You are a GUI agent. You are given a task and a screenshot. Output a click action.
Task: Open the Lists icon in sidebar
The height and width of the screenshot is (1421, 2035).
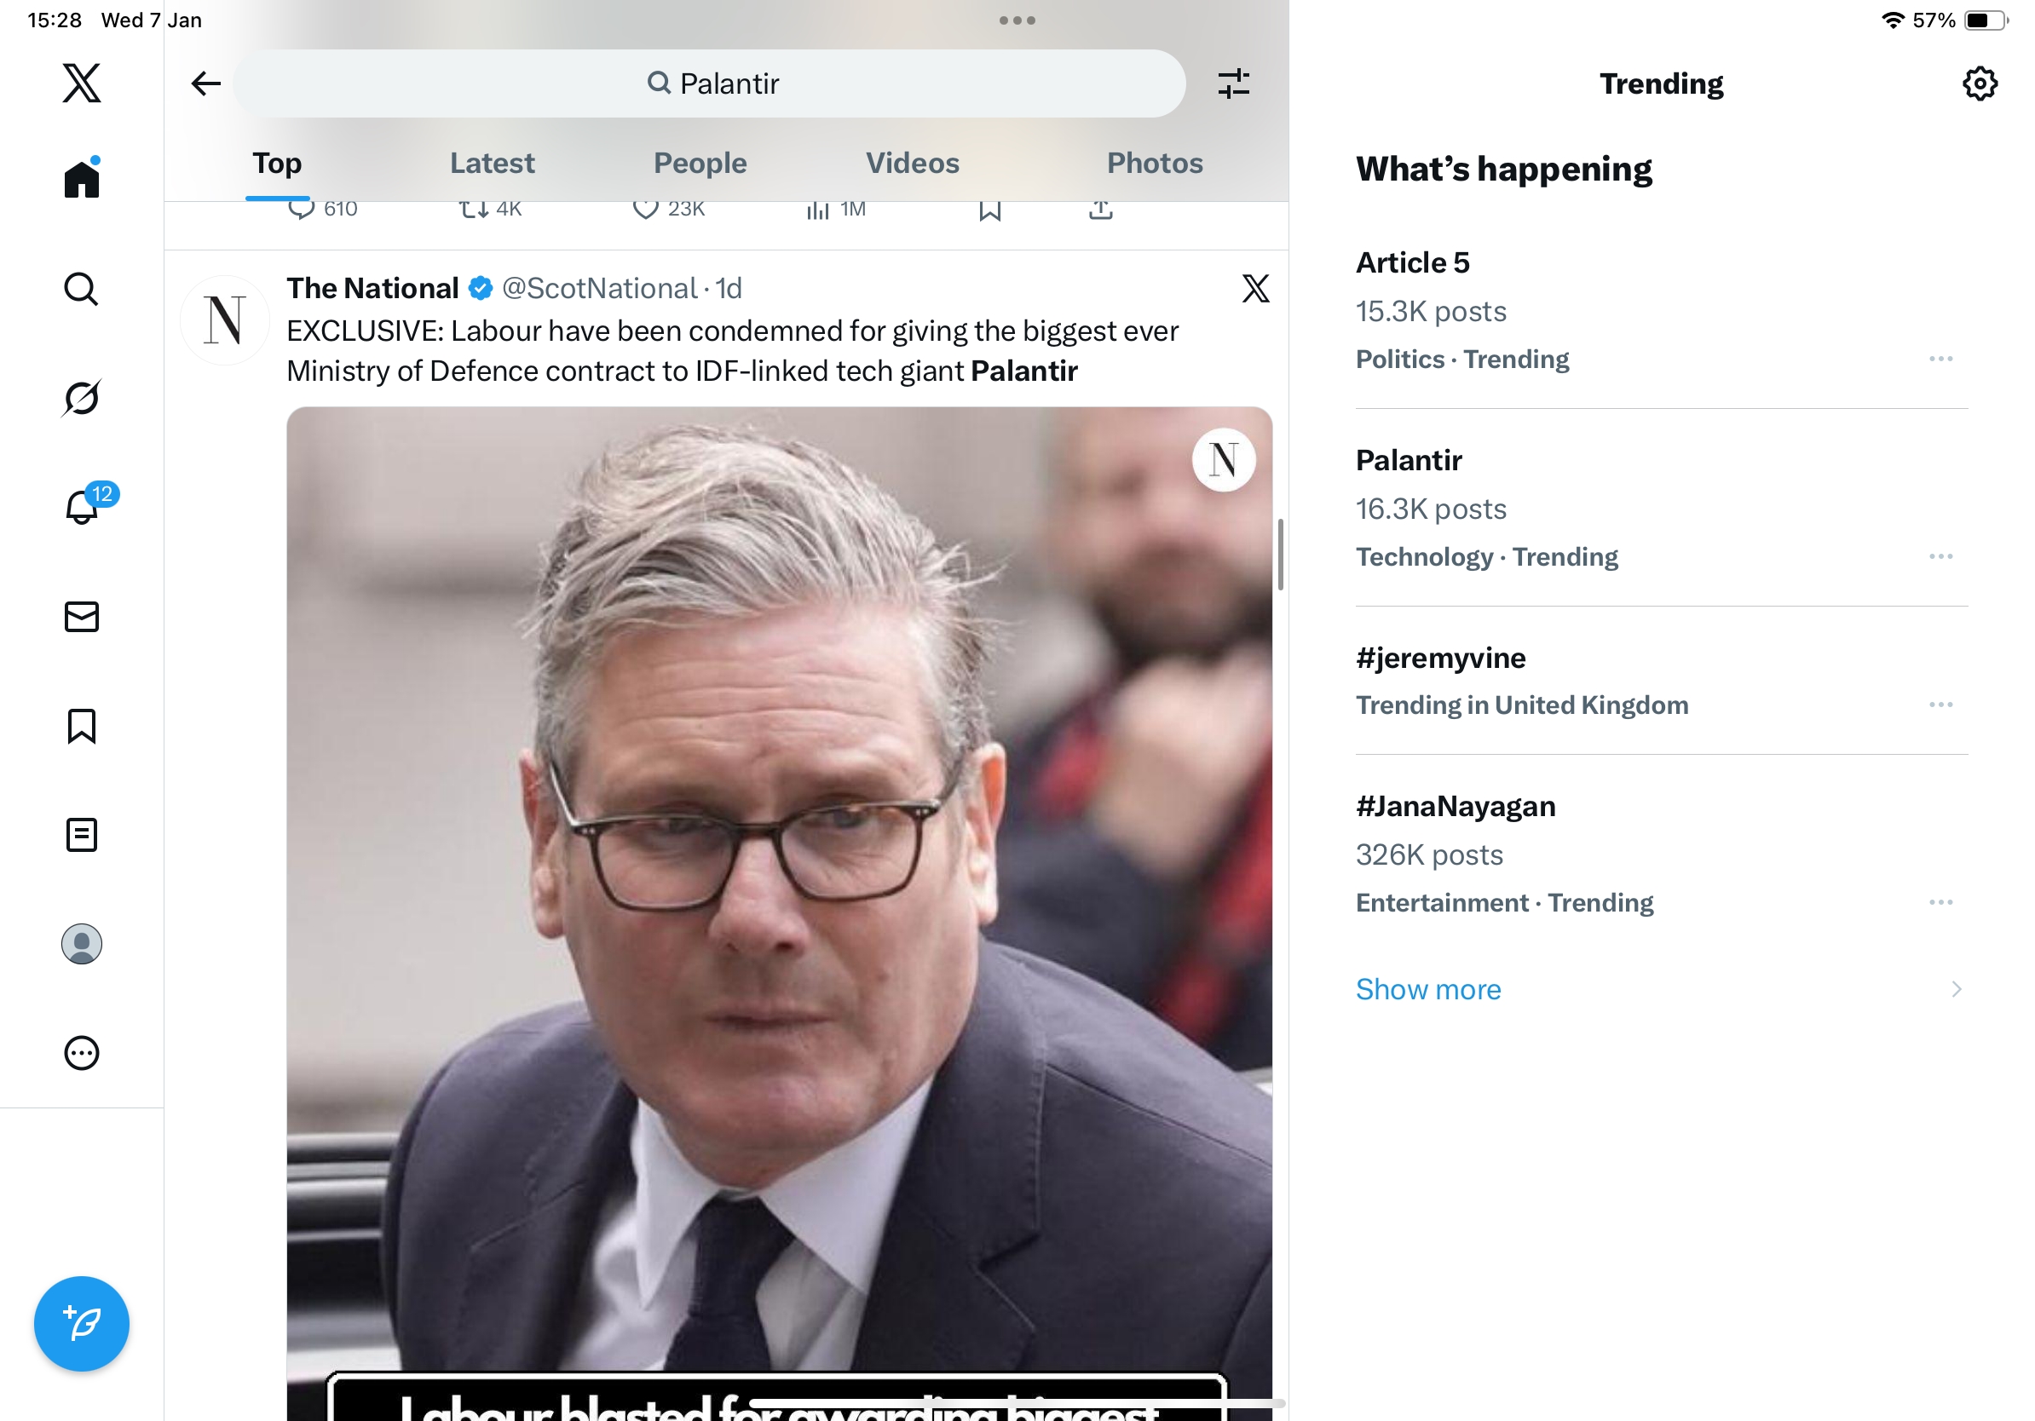[x=82, y=835]
